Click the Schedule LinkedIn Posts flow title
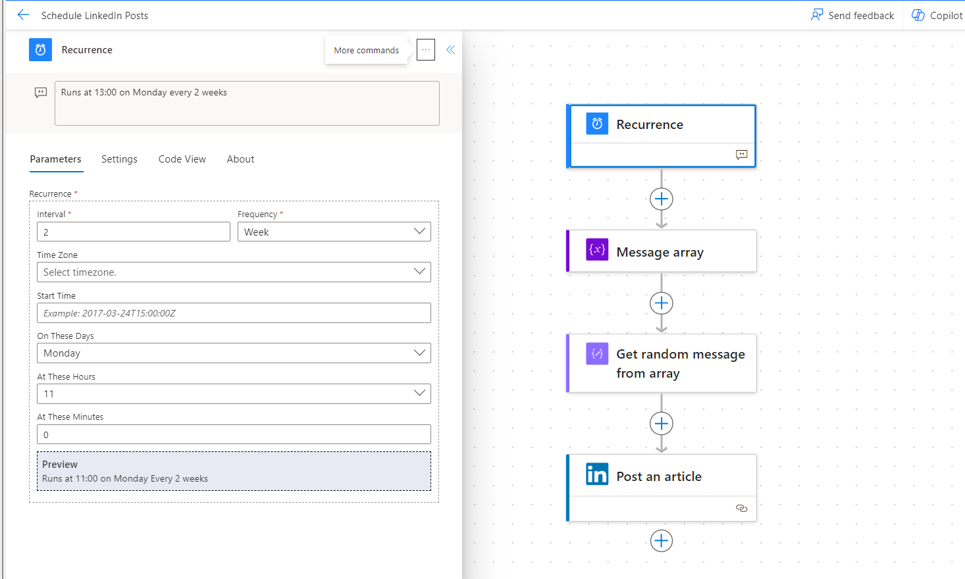 95,16
